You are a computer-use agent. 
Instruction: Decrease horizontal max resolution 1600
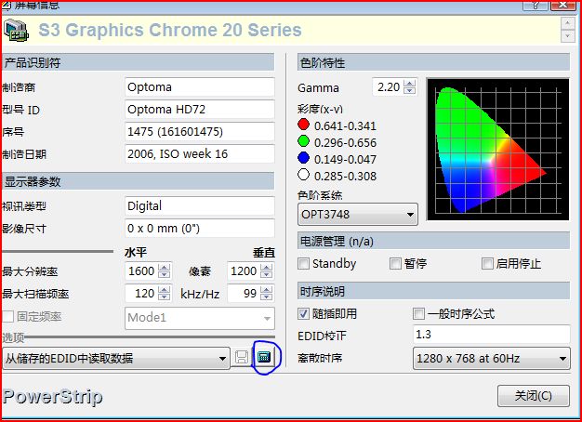164,274
